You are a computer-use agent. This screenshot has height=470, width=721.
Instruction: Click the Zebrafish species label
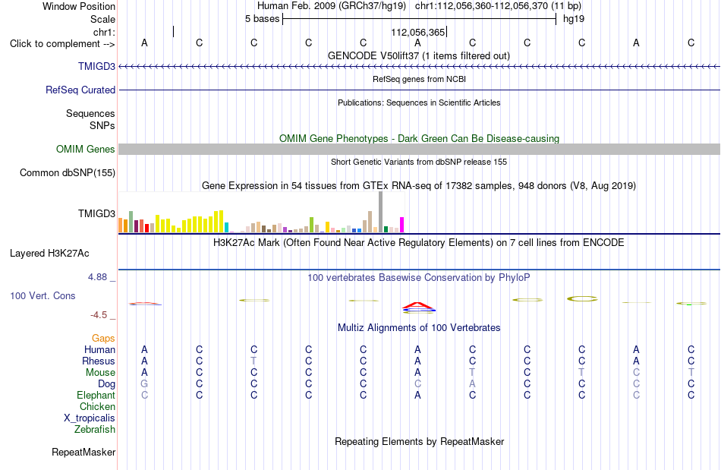click(95, 429)
